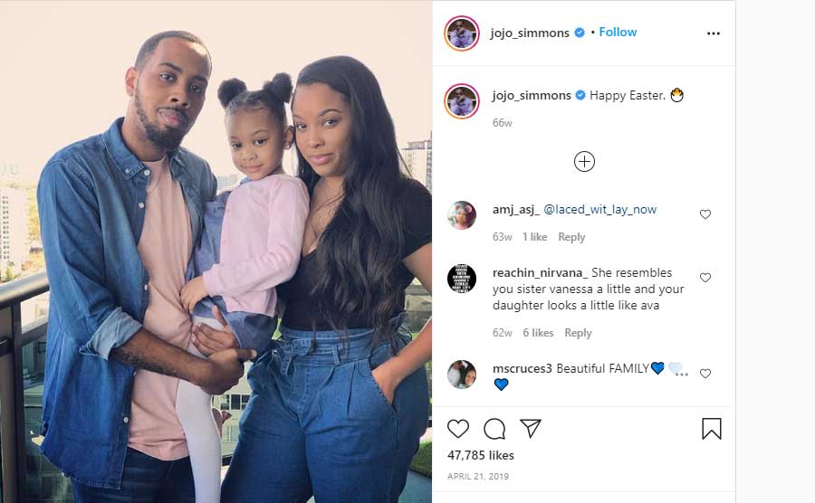
Task: Click jojo_simmons avatar beside the caption
Action: pos(462,100)
